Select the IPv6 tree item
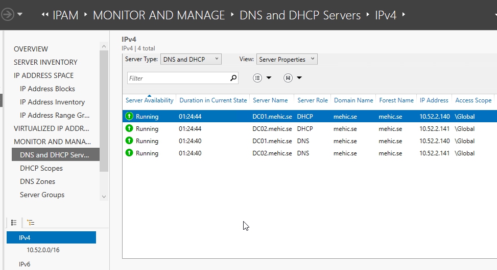The height and width of the screenshot is (270, 497). 25,264
